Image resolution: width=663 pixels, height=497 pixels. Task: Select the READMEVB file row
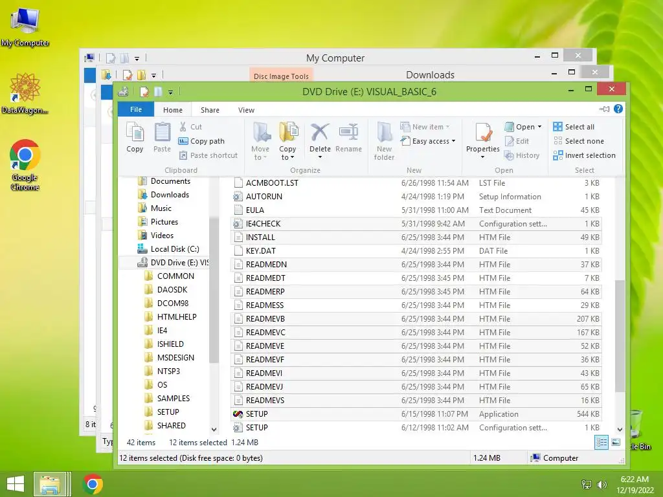416,318
